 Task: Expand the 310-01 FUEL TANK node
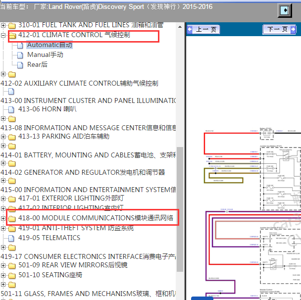pos(4,25)
